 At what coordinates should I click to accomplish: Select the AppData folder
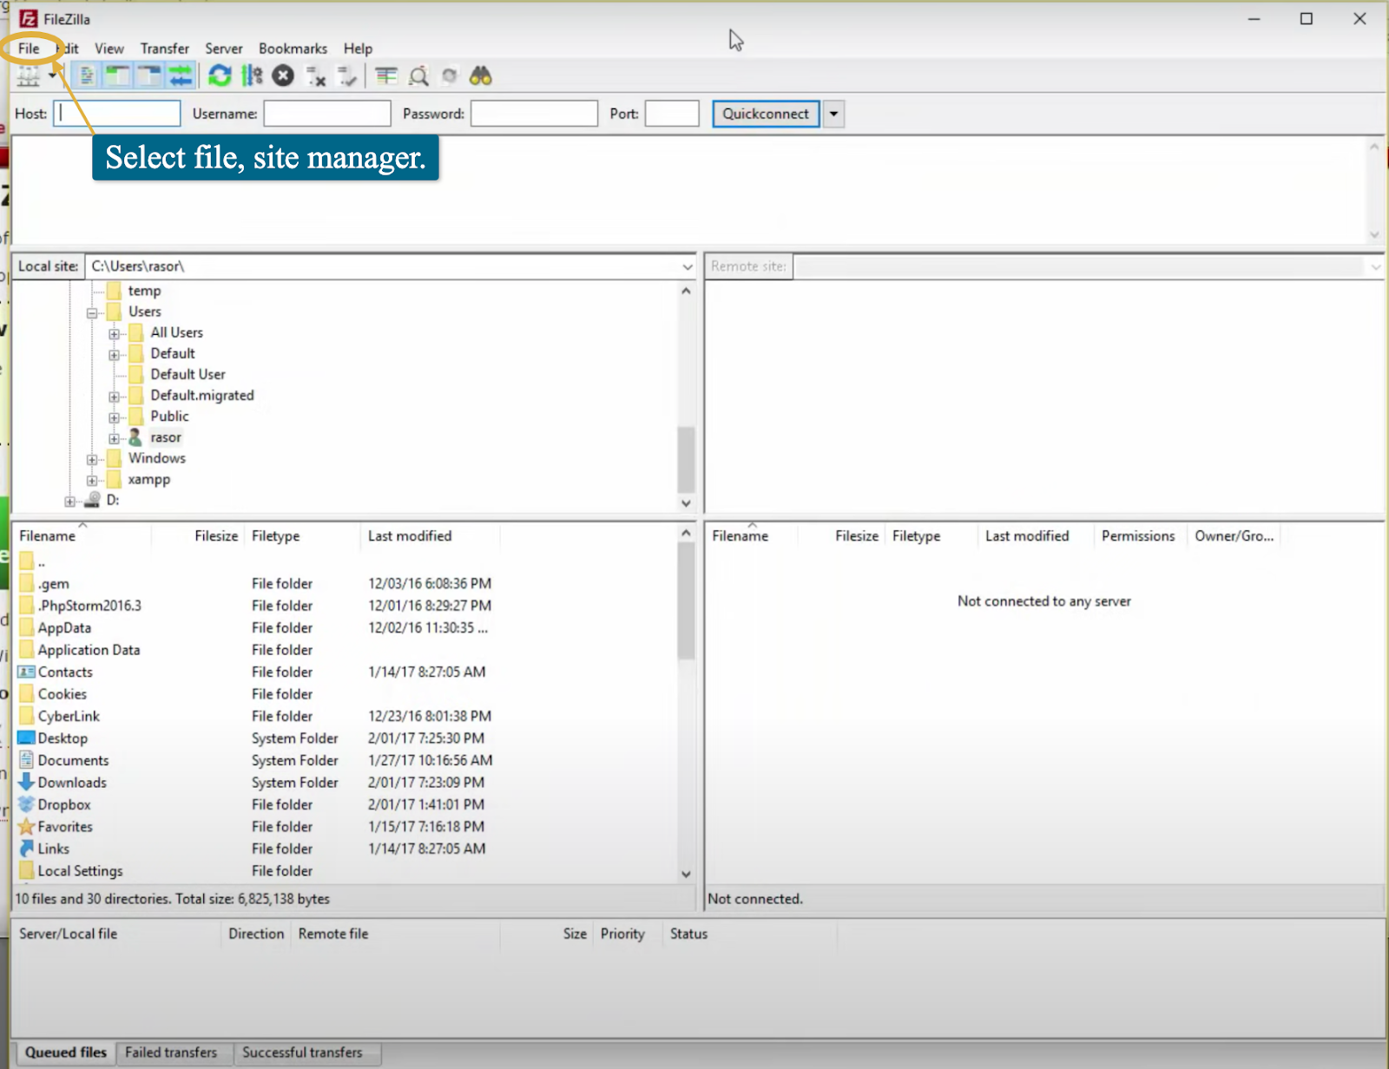(64, 628)
